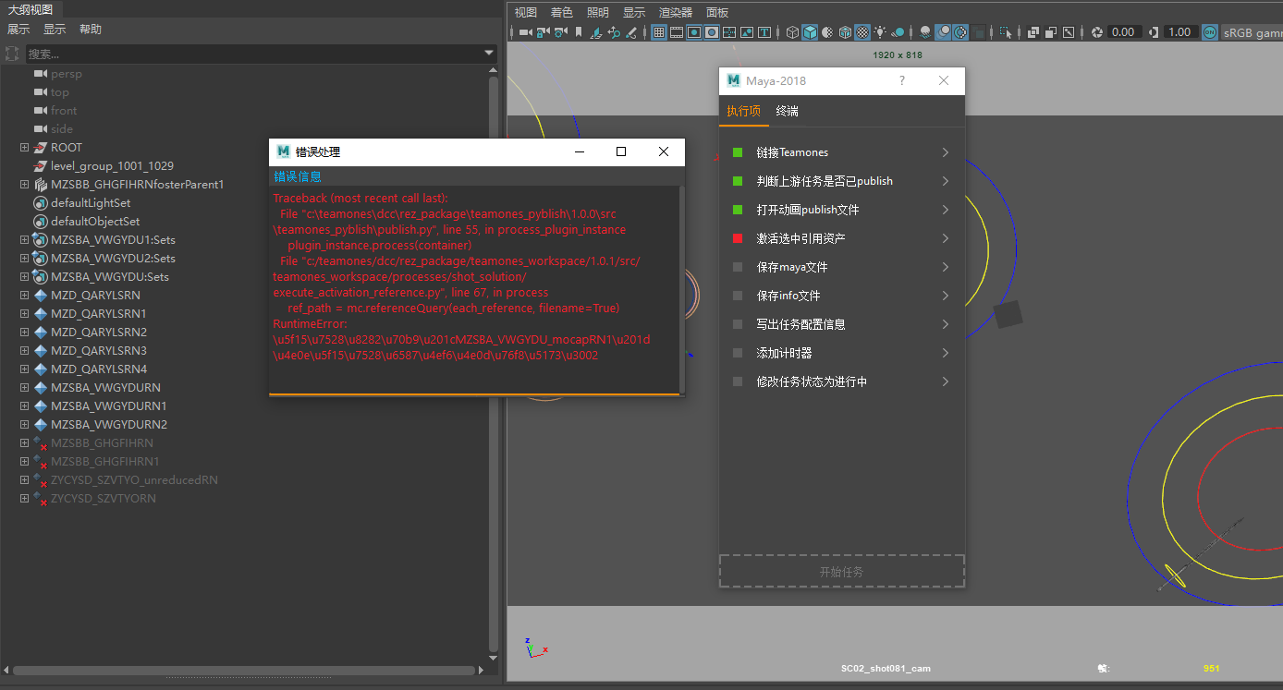Enable wireframe display cube icon
Image resolution: width=1283 pixels, height=690 pixels.
coord(792,32)
